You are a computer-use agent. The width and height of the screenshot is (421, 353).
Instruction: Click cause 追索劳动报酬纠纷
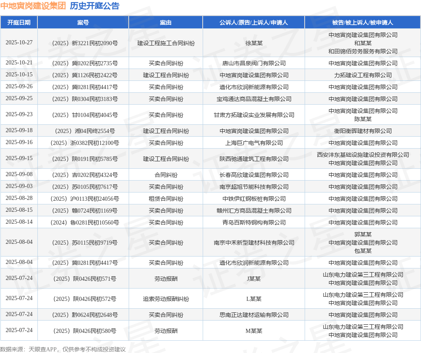pos(166,299)
